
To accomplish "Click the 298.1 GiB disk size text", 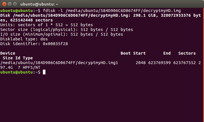I will point(144,15).
